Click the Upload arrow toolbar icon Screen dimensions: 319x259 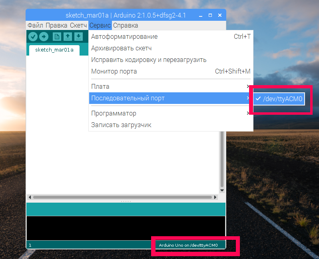pos(44,37)
